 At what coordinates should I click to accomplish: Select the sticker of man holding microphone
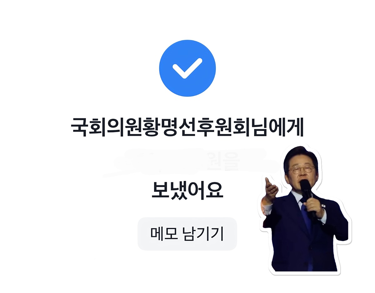click(x=306, y=210)
